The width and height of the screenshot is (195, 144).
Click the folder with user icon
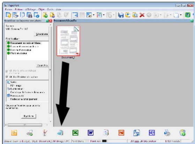coord(52,15)
